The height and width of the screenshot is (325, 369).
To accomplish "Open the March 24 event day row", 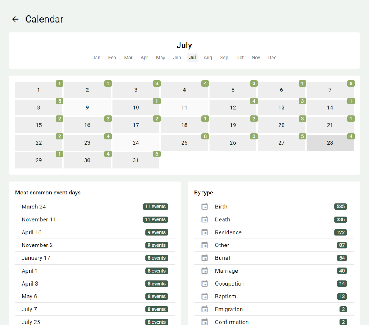I will (95, 207).
